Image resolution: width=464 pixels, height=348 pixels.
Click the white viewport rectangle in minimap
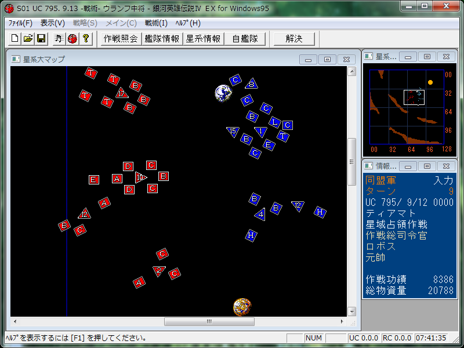[414, 97]
